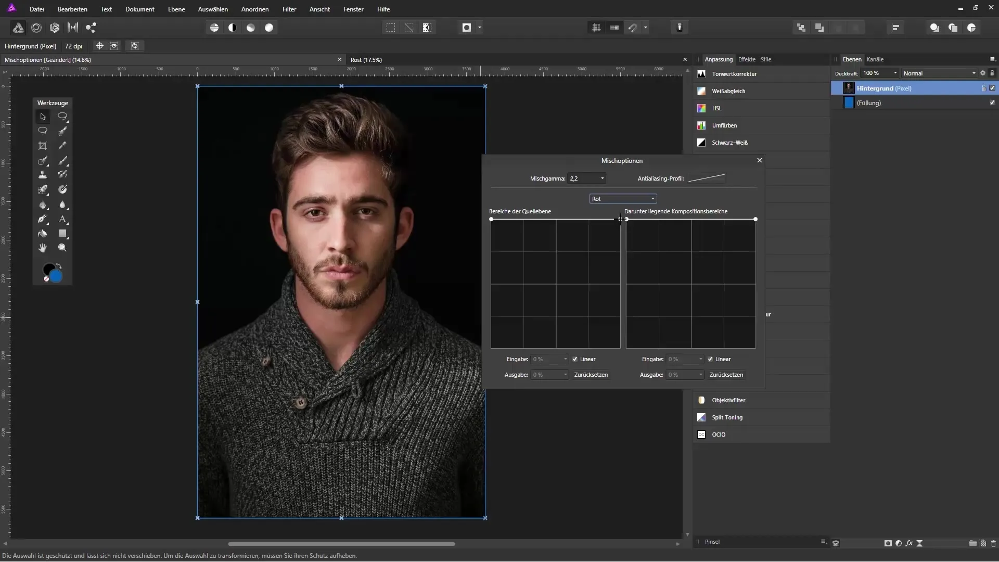Toggle snapping magnet in toolbar

point(633,28)
